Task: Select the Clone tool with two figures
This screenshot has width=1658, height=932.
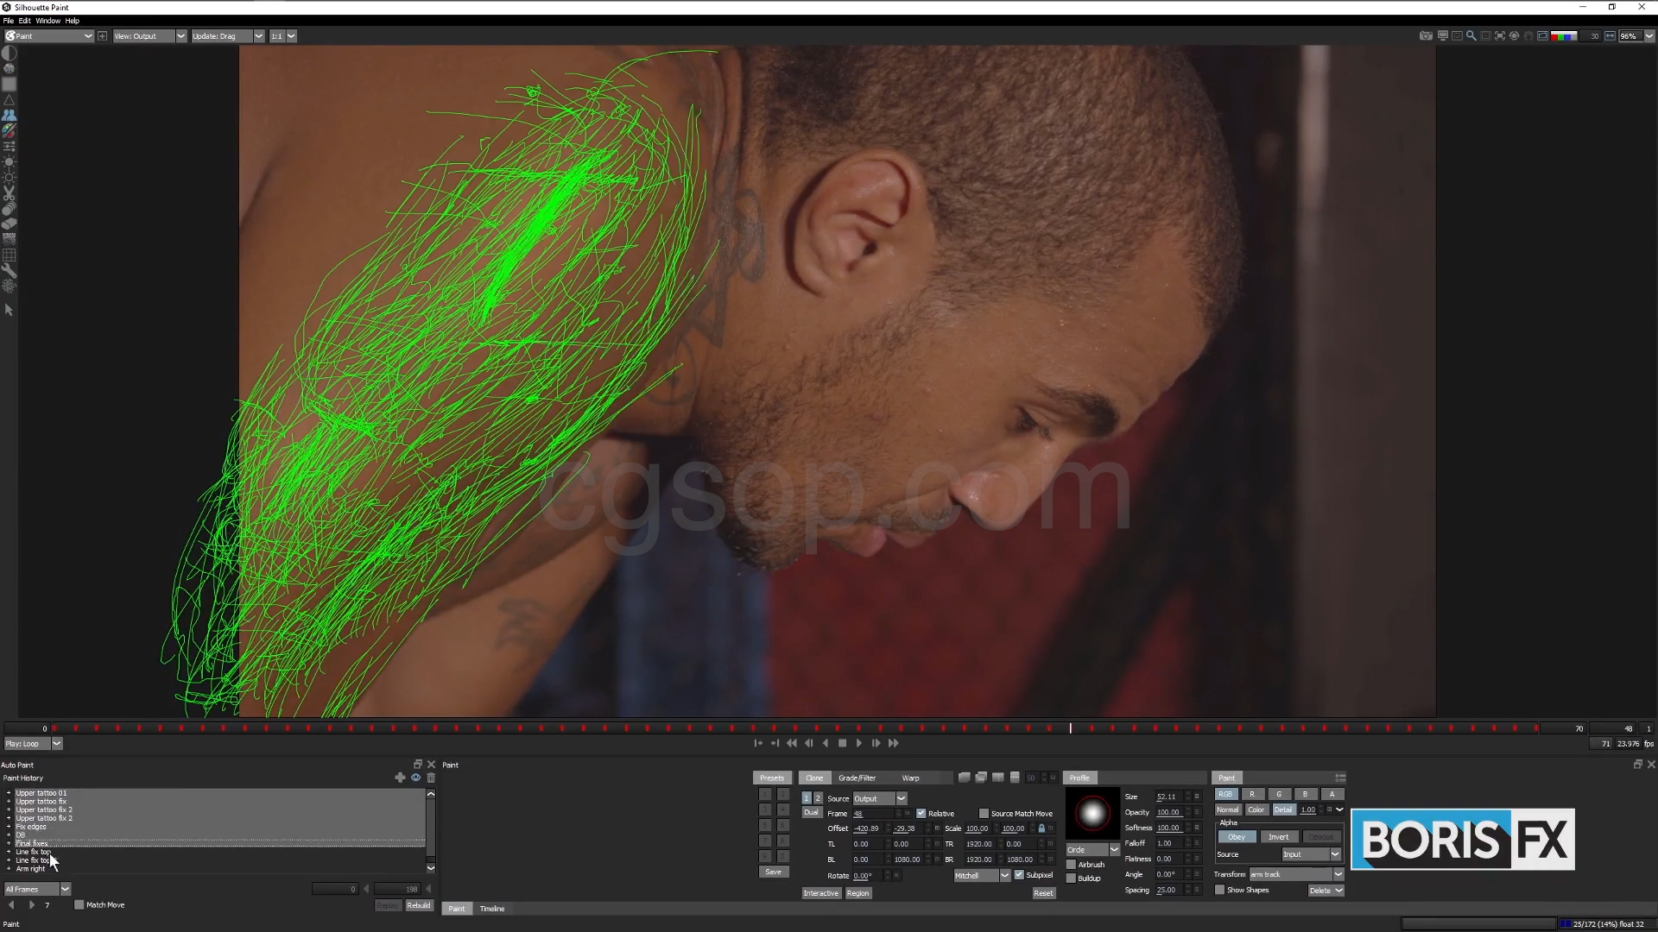Action: (x=9, y=115)
